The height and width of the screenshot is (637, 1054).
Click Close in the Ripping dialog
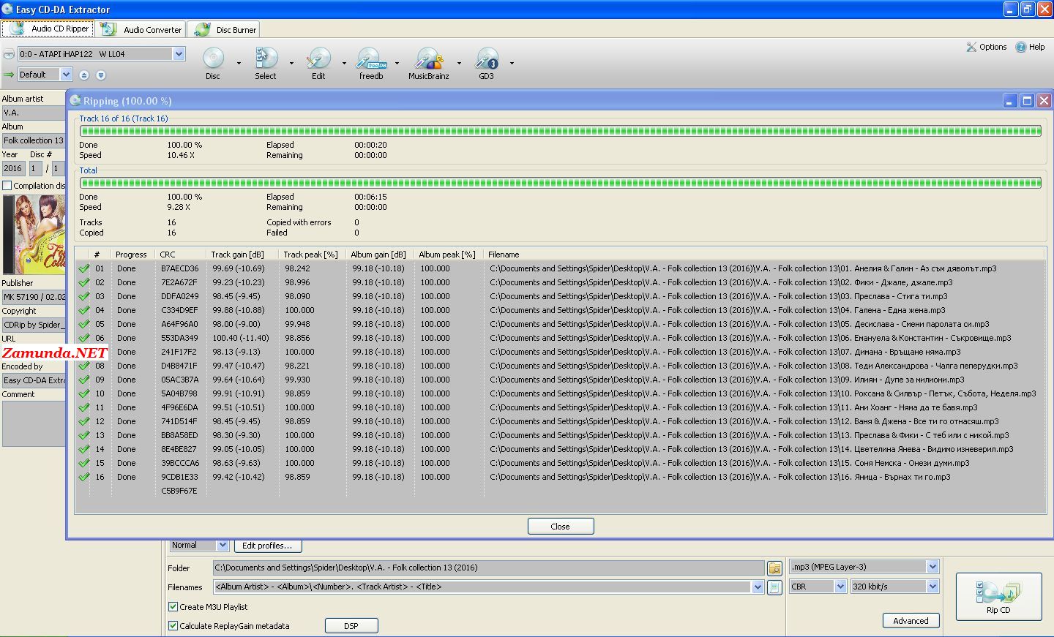[x=561, y=527]
